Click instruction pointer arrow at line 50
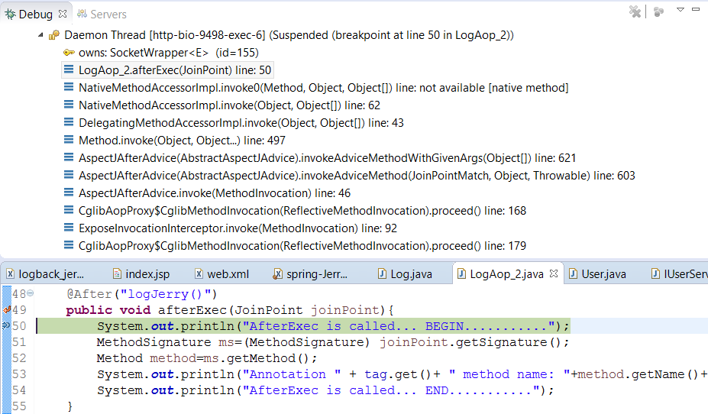Image resolution: width=708 pixels, height=414 pixels. point(6,325)
